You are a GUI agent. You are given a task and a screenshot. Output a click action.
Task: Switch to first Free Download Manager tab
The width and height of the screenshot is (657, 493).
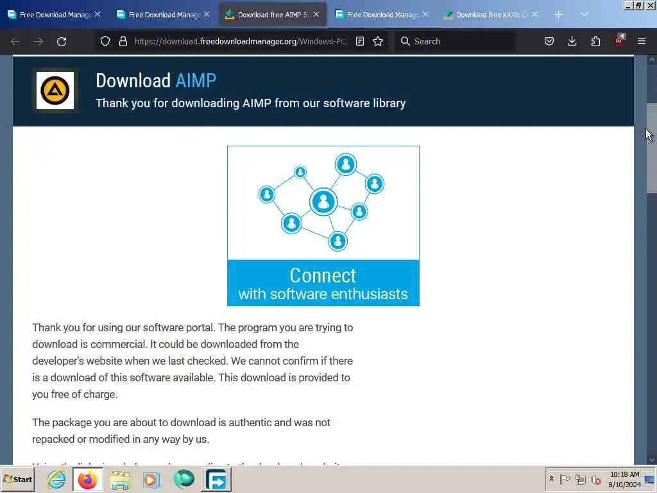point(54,15)
